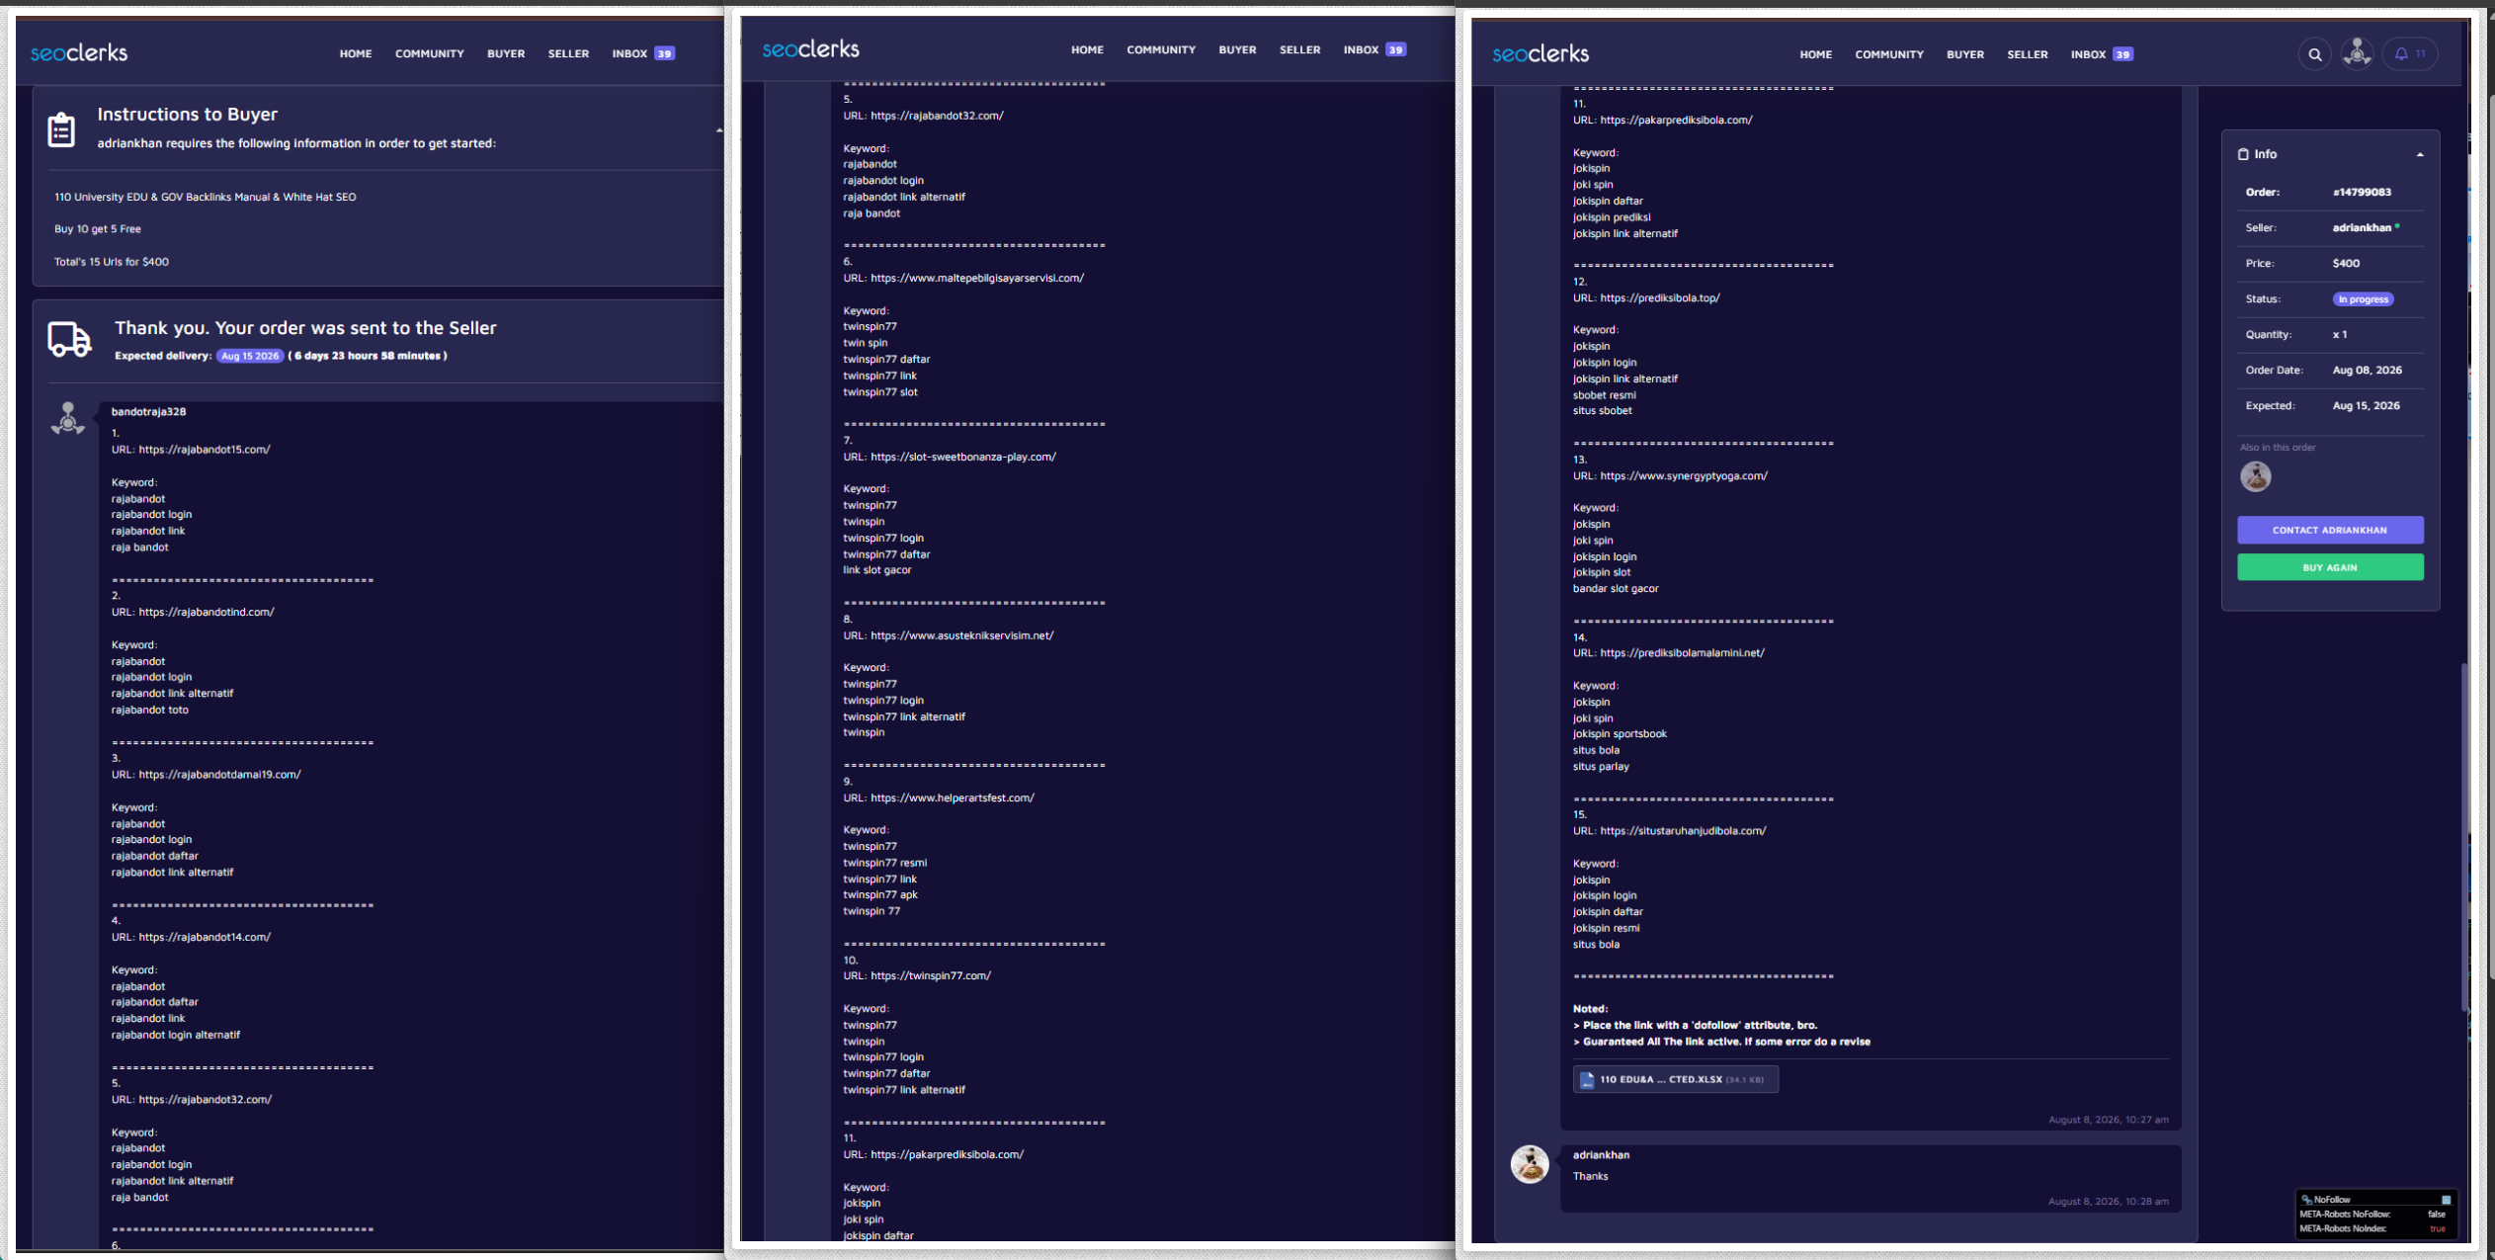Viewport: 2495px width, 1260px height.
Task: Click bandotraja328's avatar icon
Action: click(68, 419)
